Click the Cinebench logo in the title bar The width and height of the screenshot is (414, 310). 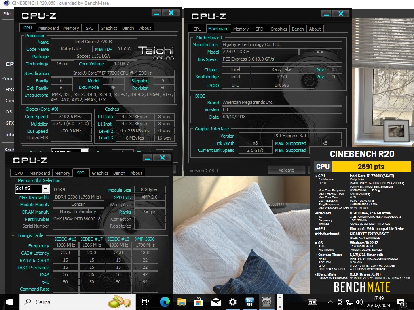click(6, 3)
